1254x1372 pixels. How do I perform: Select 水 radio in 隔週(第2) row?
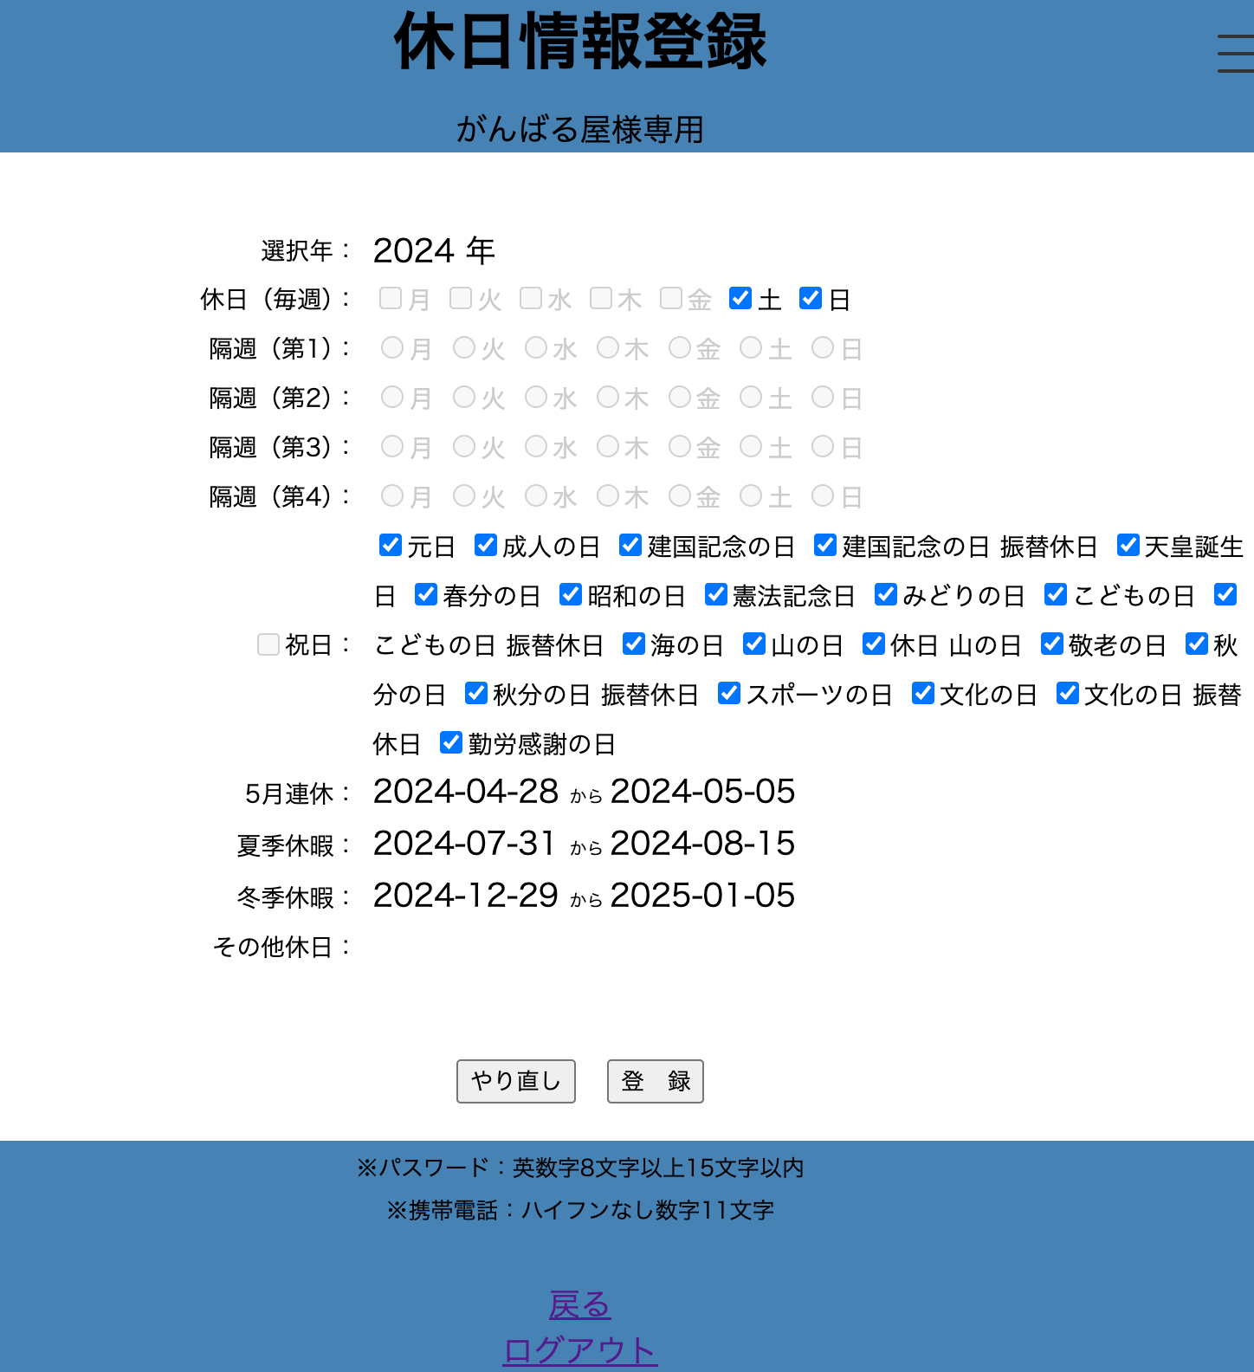[x=536, y=397]
